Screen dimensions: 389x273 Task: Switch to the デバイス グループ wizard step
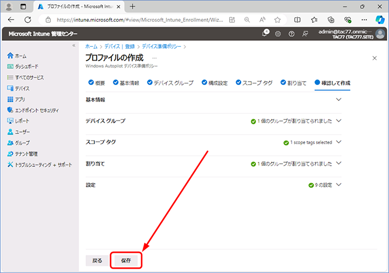[170, 83]
